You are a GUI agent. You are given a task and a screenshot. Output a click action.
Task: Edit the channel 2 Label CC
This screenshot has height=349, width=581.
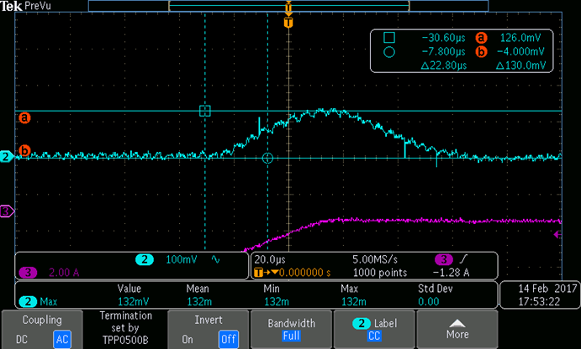(374, 329)
